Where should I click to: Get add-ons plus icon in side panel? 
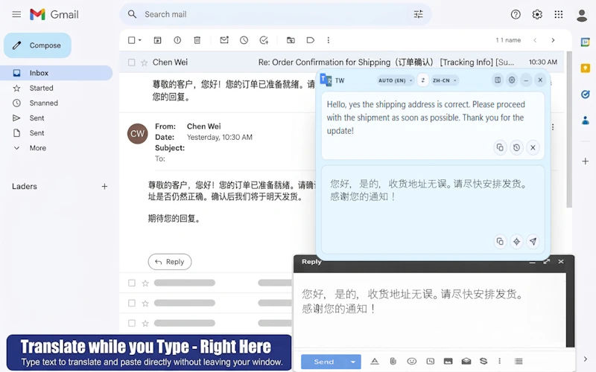point(586,161)
